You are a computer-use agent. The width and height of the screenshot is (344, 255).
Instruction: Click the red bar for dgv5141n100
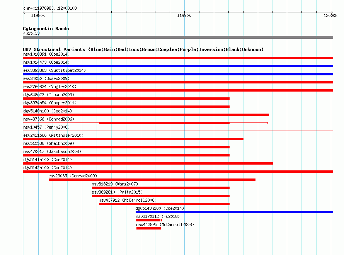148,163
